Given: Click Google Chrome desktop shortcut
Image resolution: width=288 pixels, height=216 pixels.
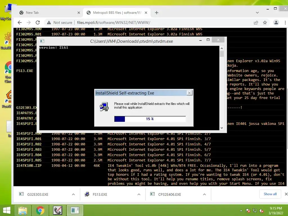Looking at the screenshot, I should [8, 73].
